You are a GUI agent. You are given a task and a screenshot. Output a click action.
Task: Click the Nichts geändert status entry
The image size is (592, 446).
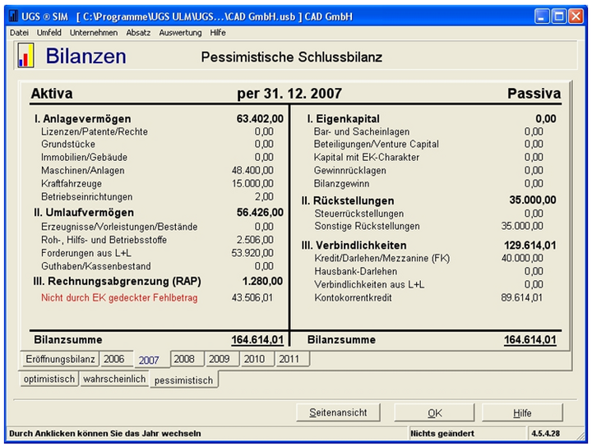pos(442,434)
